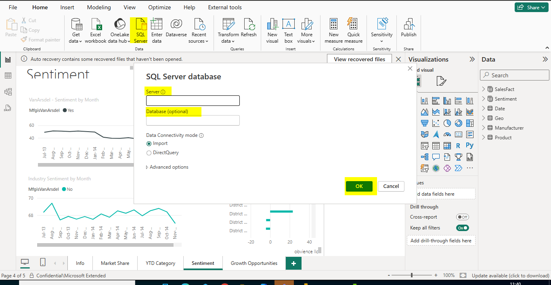The width and height of the screenshot is (551, 285).
Task: Pick the Donut chart visual
Action: (x=458, y=123)
